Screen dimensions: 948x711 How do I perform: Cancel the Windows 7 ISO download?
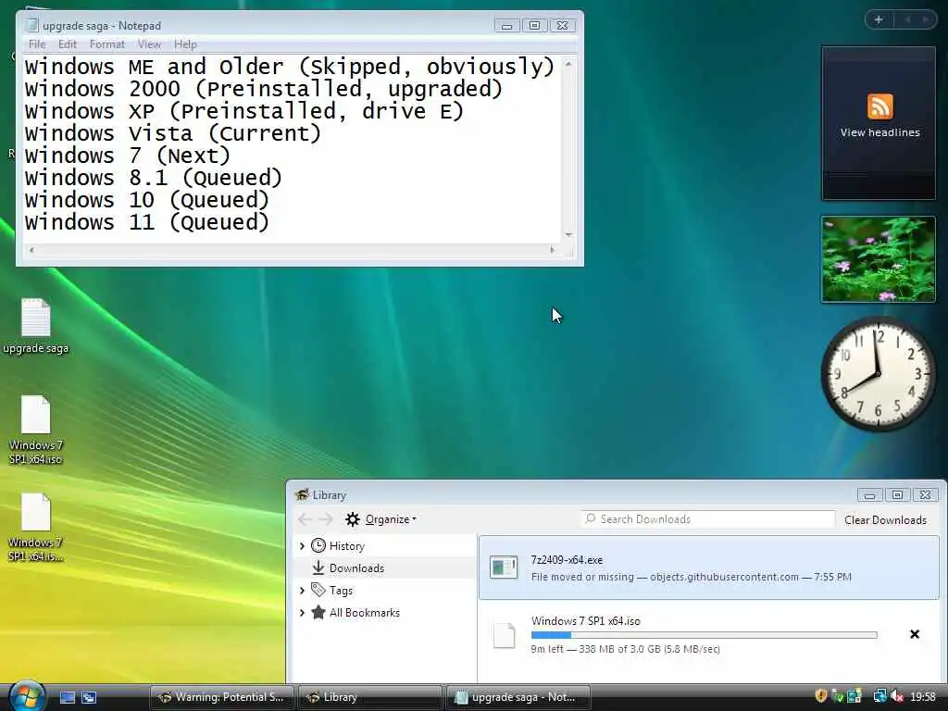click(914, 634)
